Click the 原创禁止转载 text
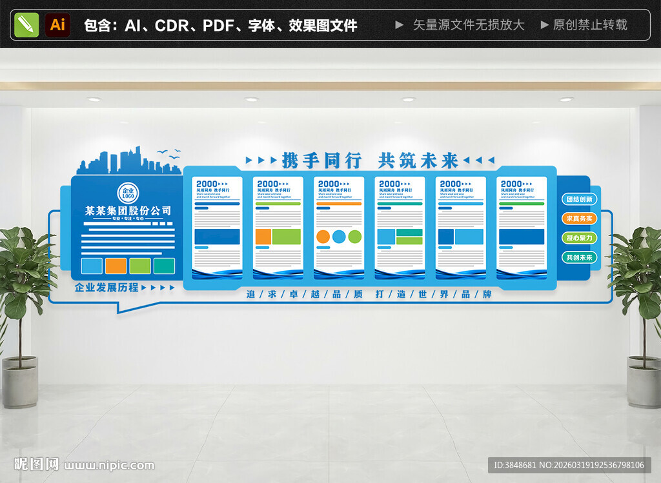661x483 pixels. click(590, 25)
